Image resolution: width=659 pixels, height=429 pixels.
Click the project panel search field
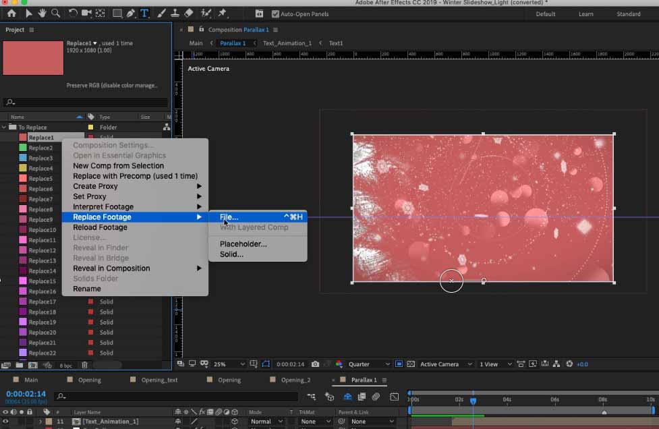point(86,102)
